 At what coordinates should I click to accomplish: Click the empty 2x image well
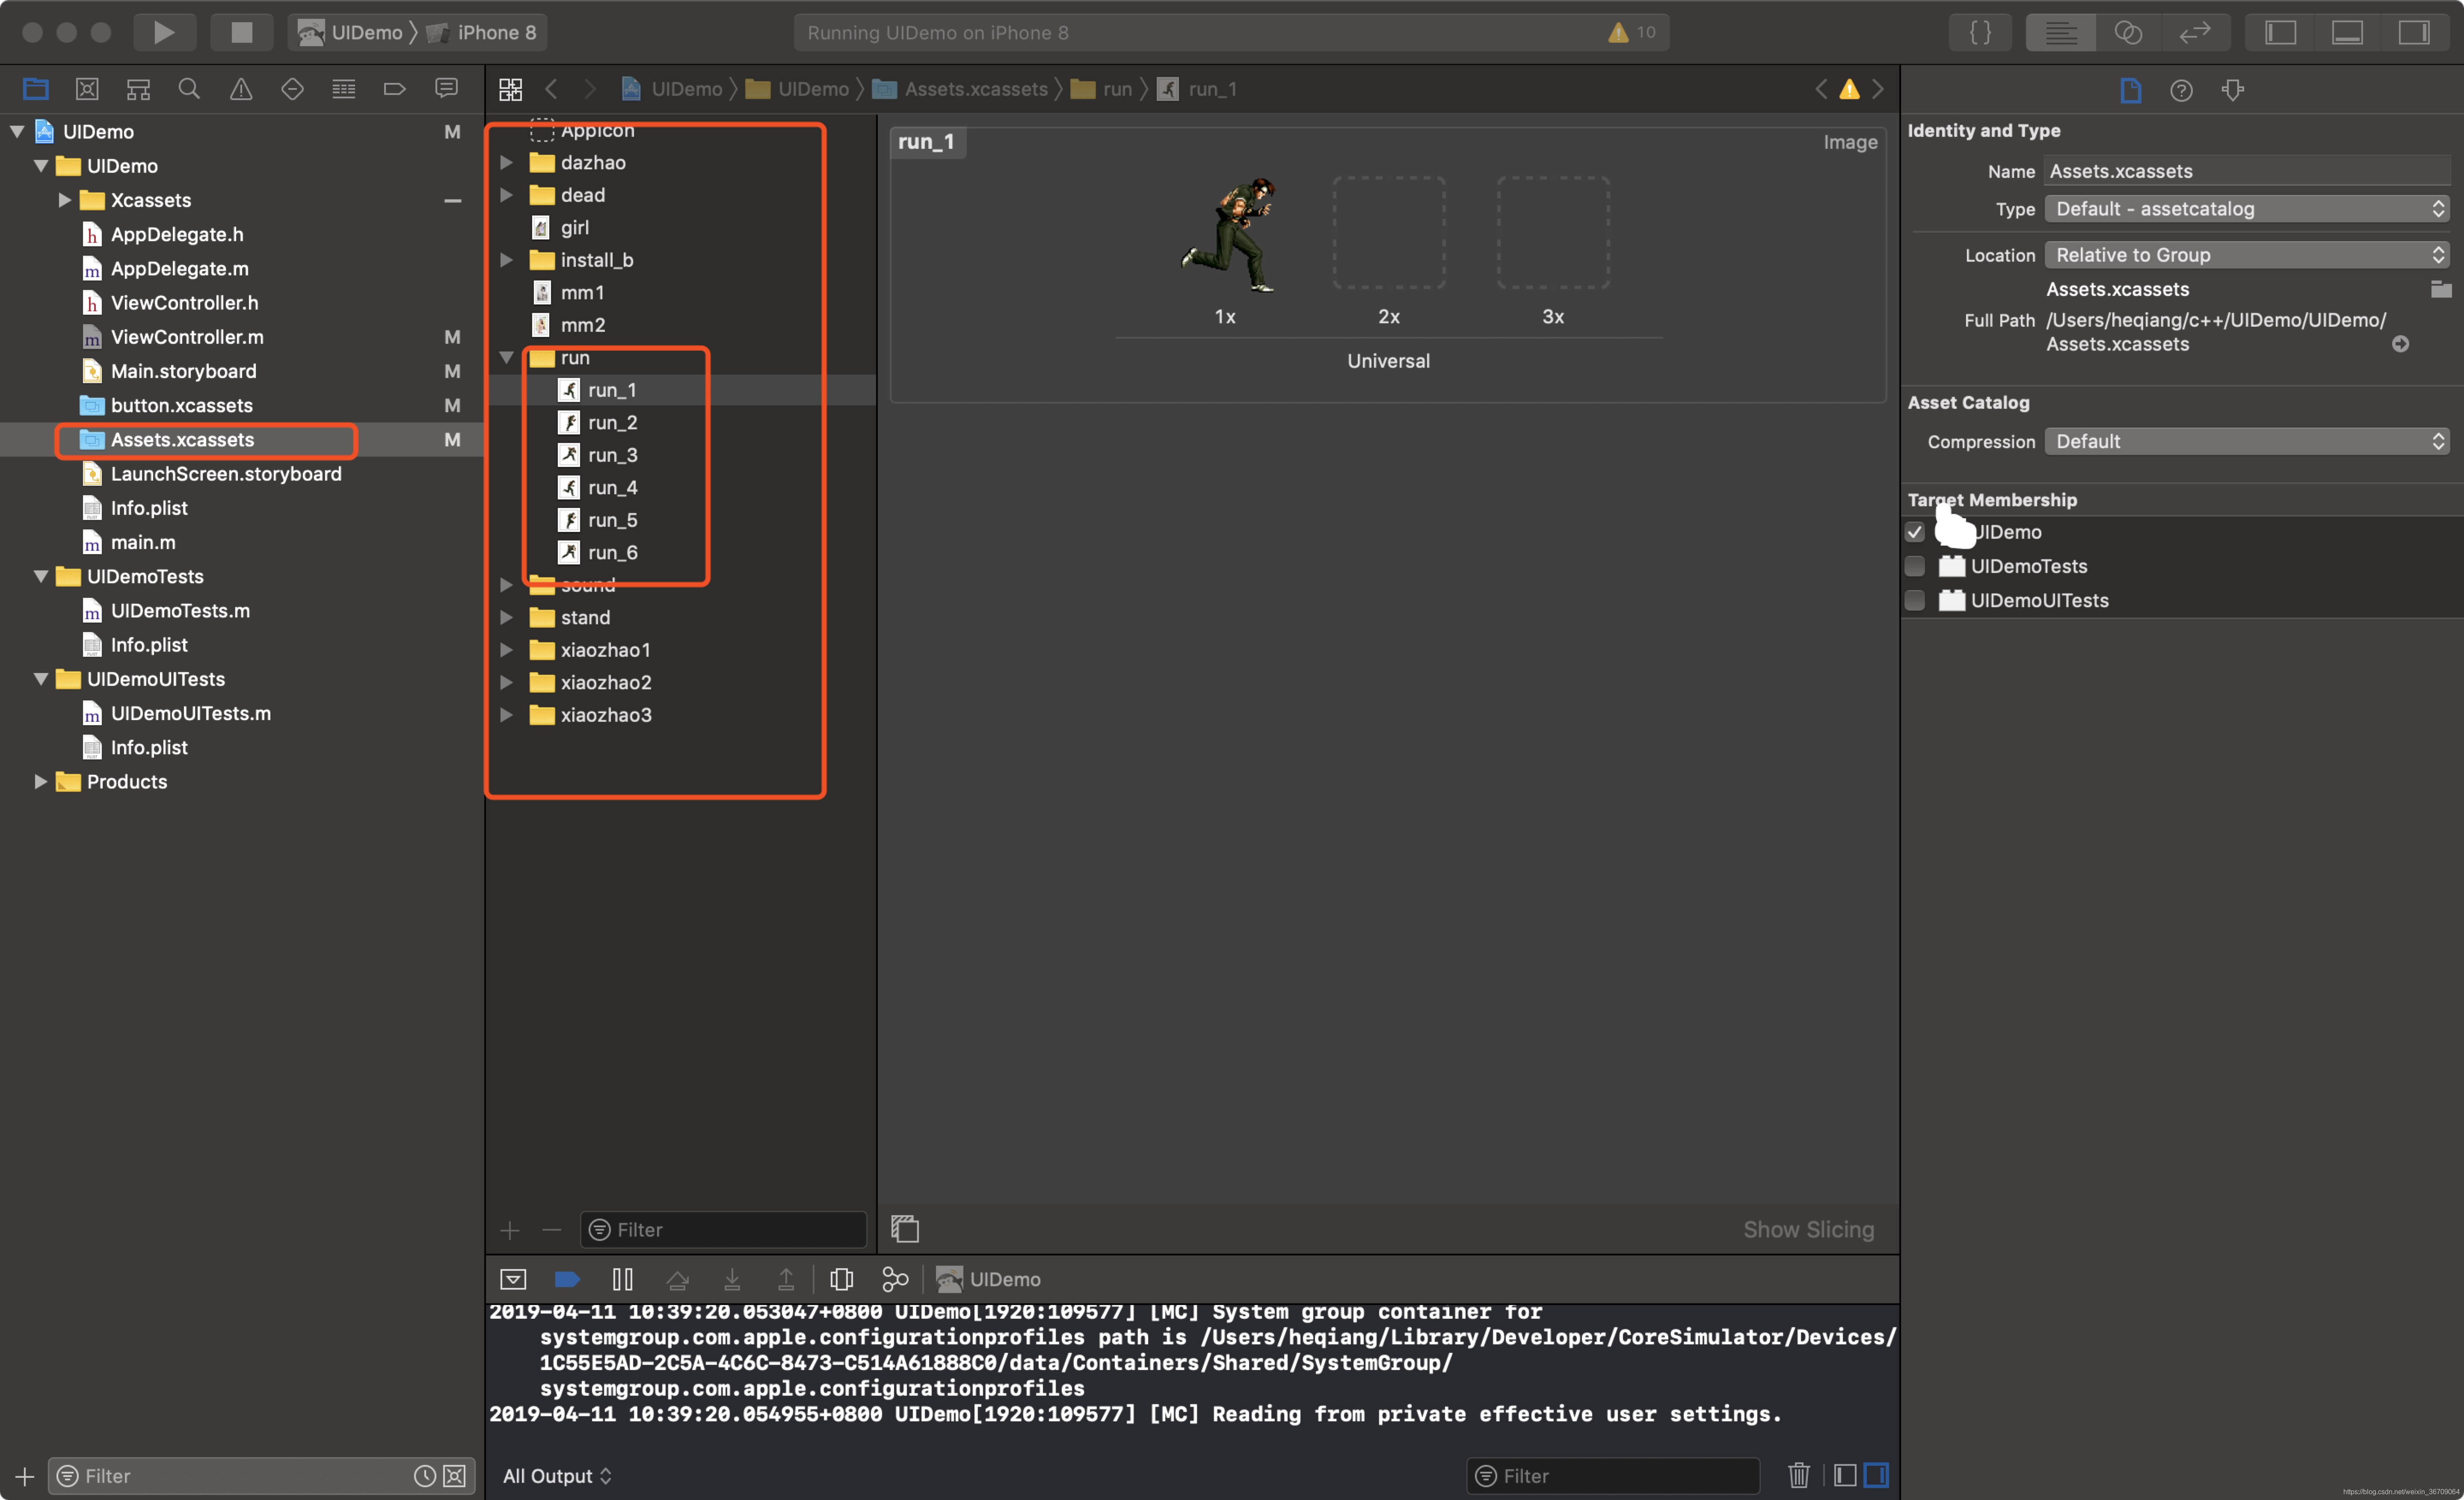[x=1389, y=233]
